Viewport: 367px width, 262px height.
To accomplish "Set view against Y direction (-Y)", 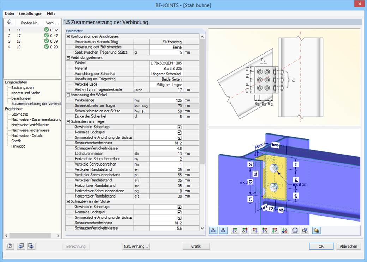I will (x=265, y=230).
